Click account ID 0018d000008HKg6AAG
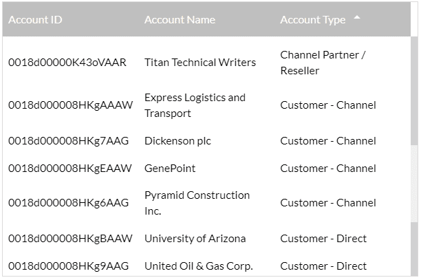 (68, 203)
